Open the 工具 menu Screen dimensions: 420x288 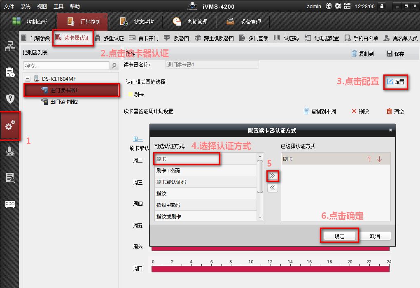(x=58, y=6)
